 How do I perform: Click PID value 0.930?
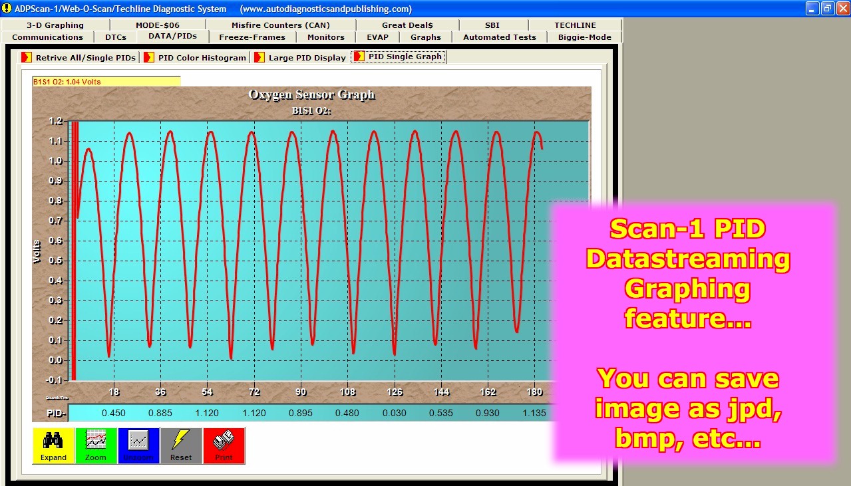tap(488, 413)
